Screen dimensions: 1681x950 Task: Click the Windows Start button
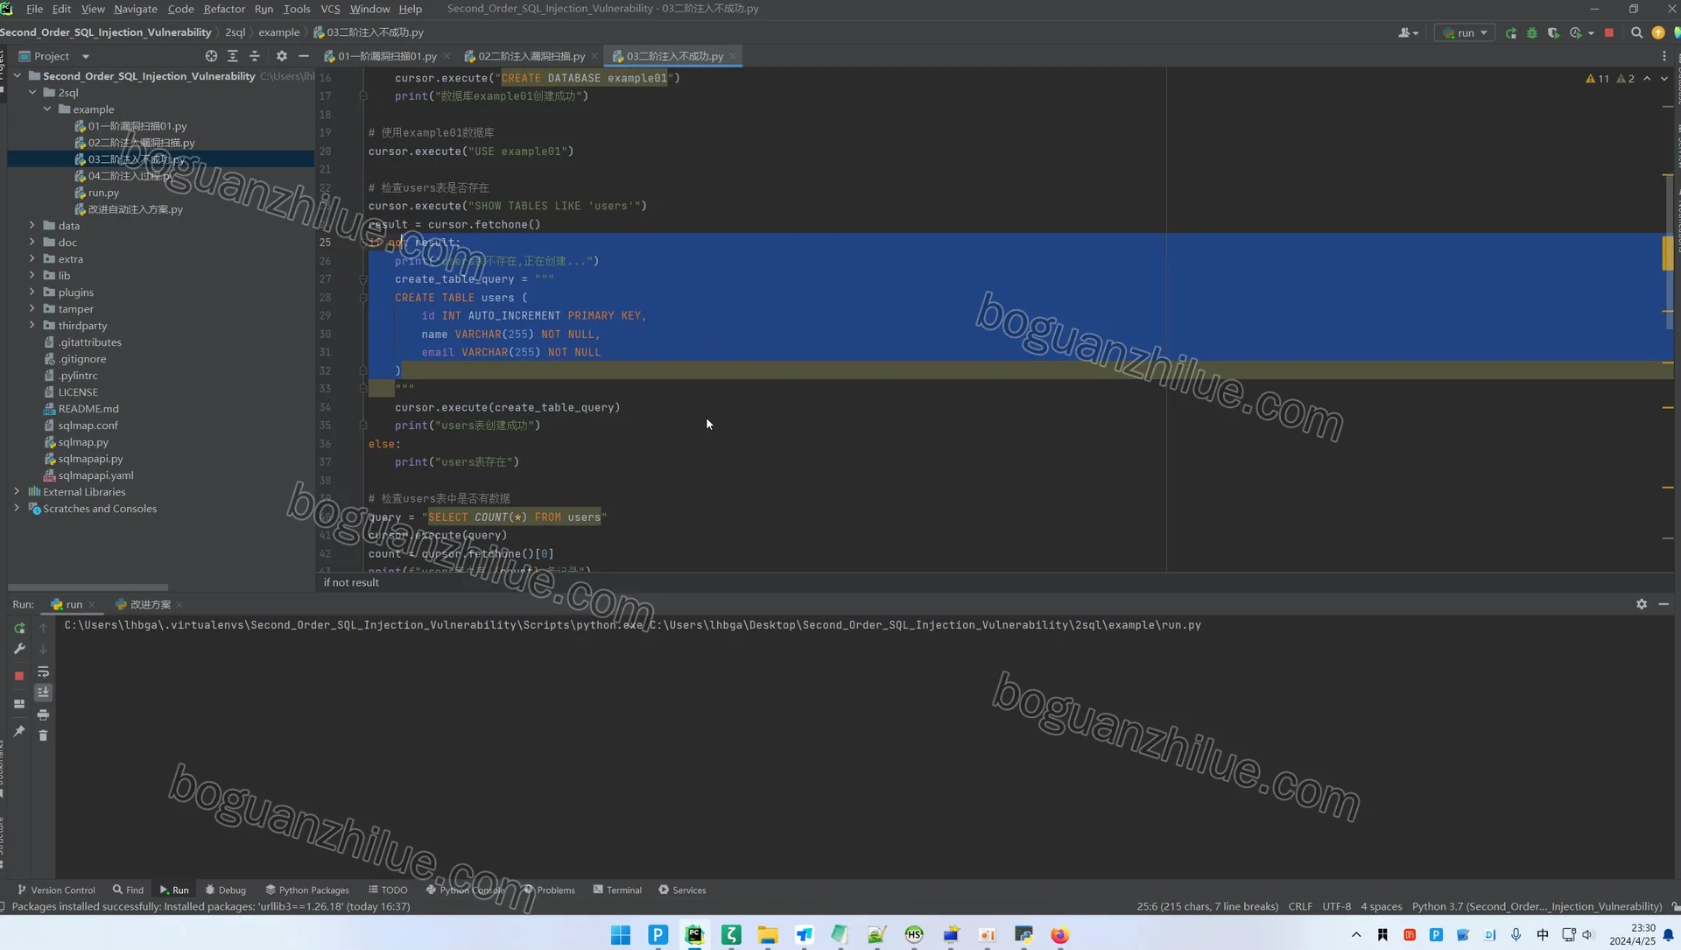pyautogui.click(x=621, y=935)
